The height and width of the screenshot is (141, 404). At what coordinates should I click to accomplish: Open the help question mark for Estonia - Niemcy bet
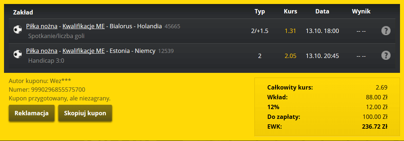coord(386,55)
